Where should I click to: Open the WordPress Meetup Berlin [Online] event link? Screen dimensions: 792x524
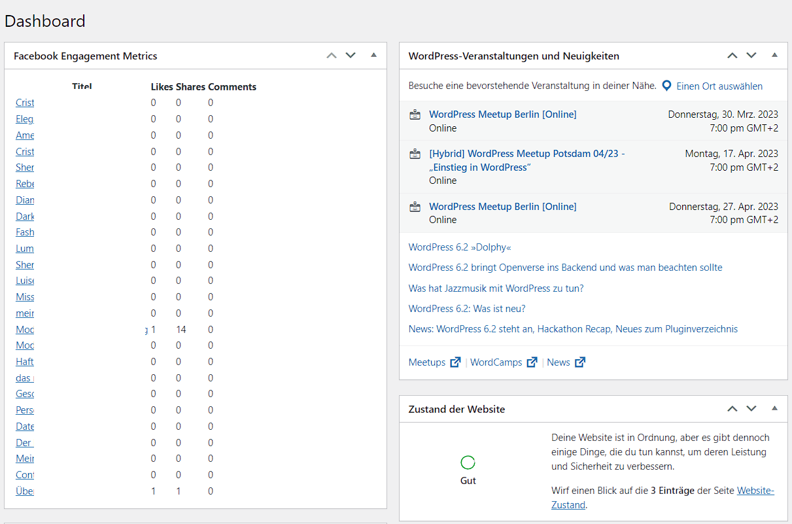(502, 114)
